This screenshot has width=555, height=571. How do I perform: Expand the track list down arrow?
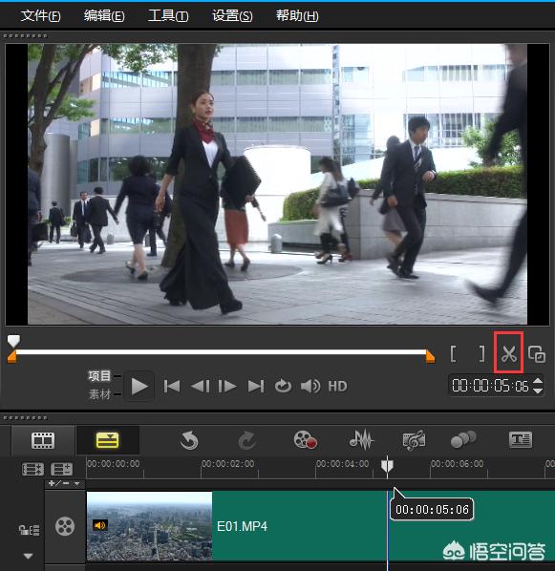click(x=28, y=556)
